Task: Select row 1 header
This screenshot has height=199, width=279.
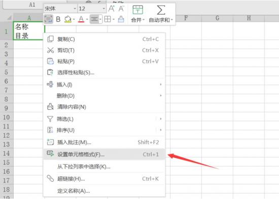Action: click(7, 31)
